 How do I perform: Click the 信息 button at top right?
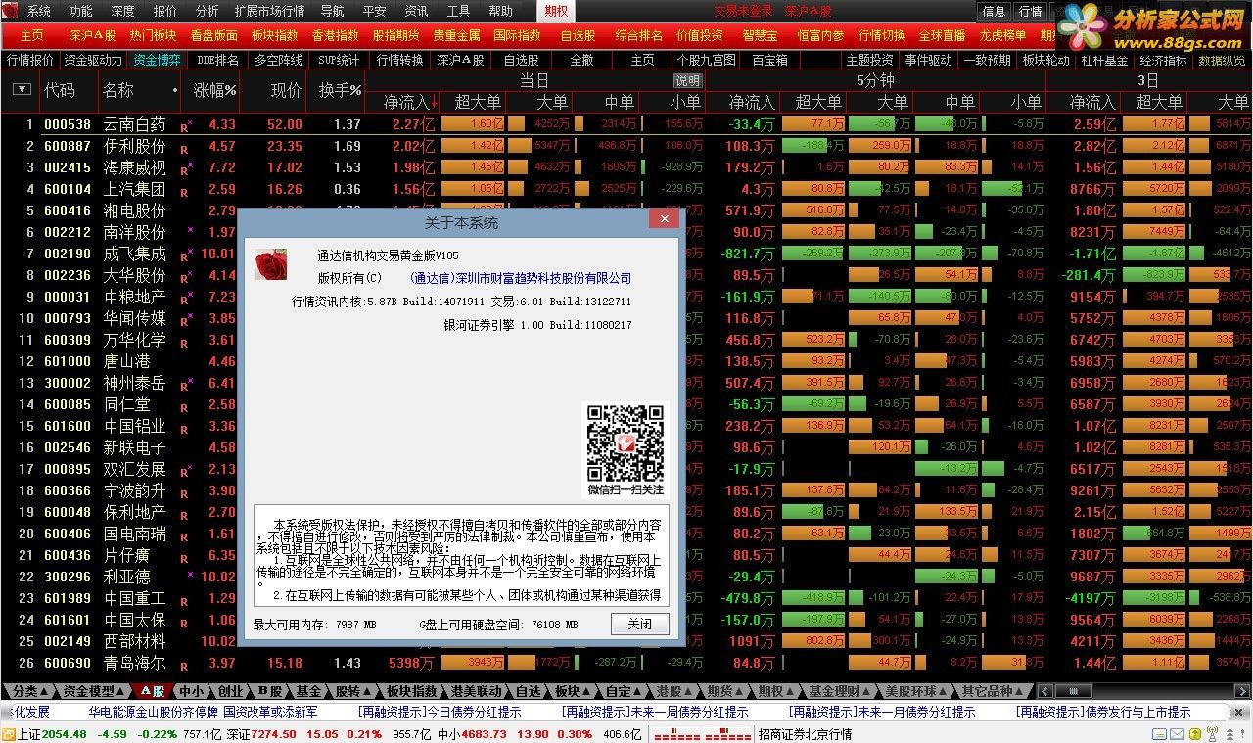993,12
